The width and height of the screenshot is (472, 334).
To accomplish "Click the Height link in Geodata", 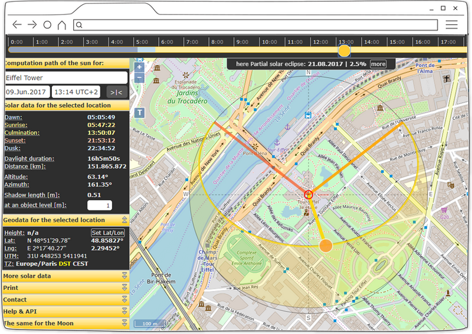I will click(x=14, y=233).
